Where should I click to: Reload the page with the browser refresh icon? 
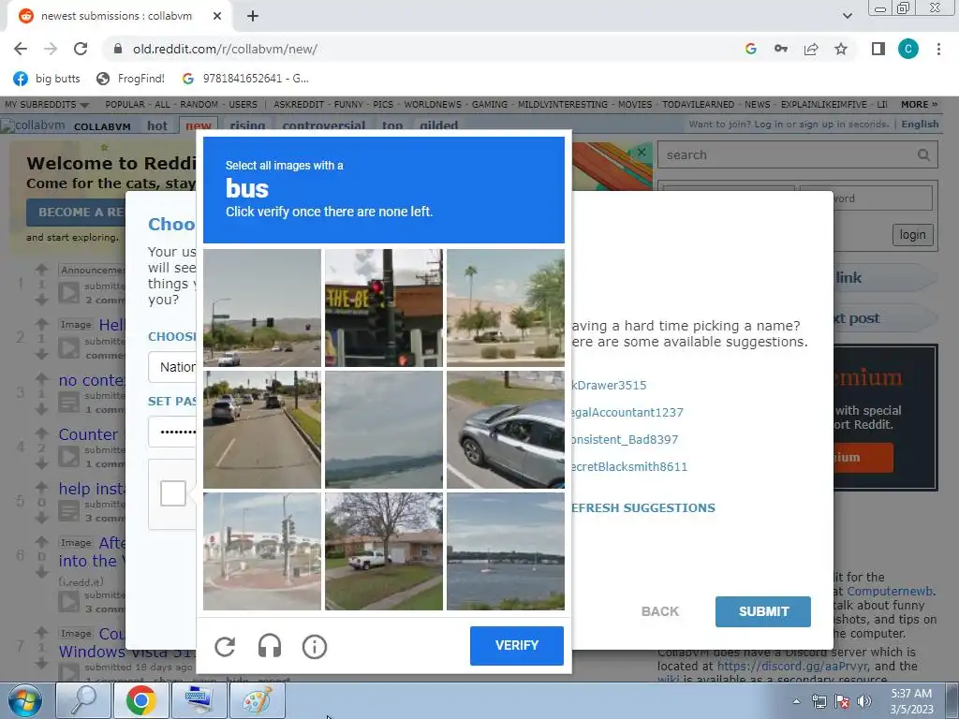click(81, 49)
